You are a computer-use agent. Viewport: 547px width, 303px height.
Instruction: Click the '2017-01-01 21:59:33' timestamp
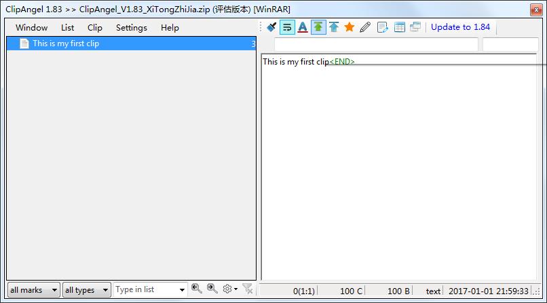click(489, 291)
